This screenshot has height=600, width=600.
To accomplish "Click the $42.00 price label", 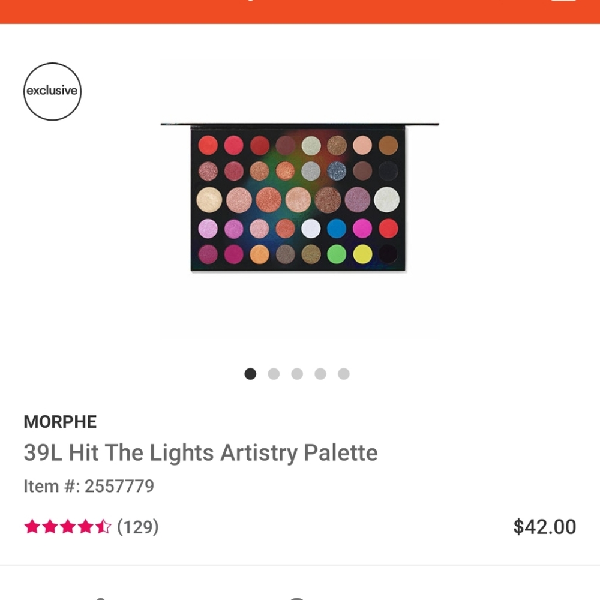I will pos(546,526).
